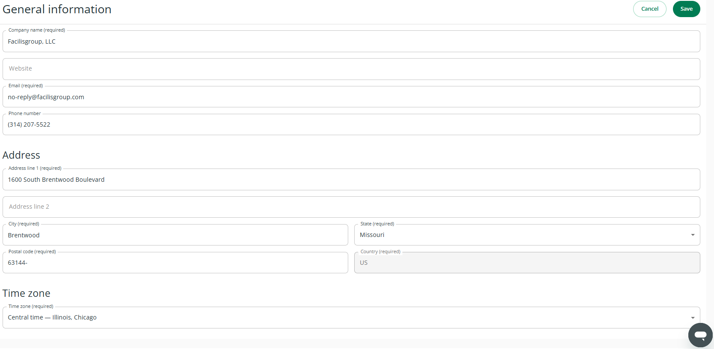Select the Phone number field
Viewport: 714px width, 349px height.
[x=351, y=124]
